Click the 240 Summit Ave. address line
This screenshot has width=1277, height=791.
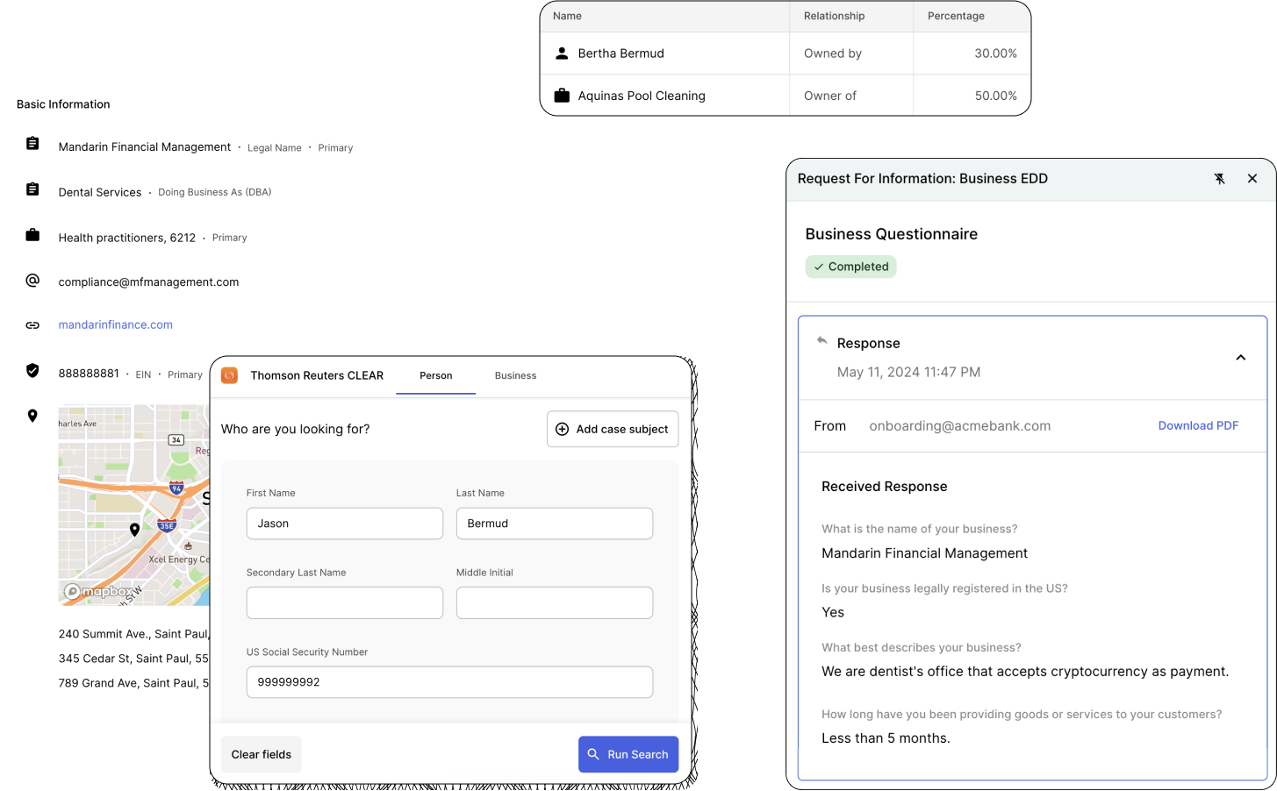[133, 634]
